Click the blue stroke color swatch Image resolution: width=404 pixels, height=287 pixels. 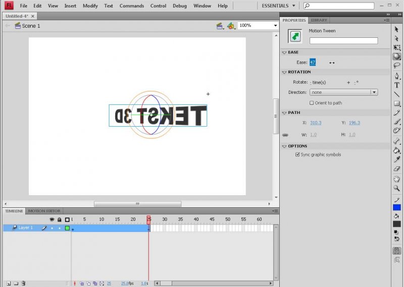pyautogui.click(x=397, y=207)
